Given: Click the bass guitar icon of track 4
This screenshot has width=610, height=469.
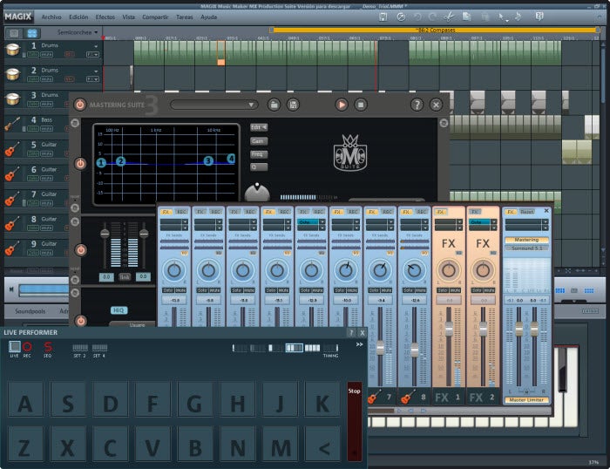Looking at the screenshot, I should (x=12, y=124).
